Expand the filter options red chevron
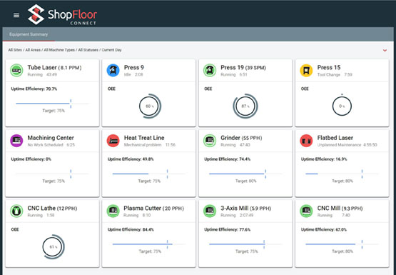 pos(385,50)
